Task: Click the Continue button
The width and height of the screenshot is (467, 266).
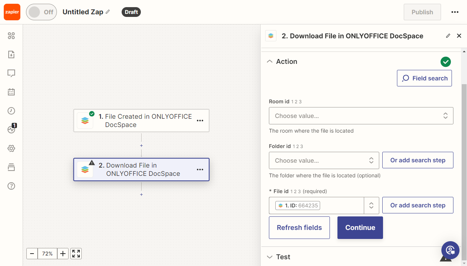Action: pos(360,228)
